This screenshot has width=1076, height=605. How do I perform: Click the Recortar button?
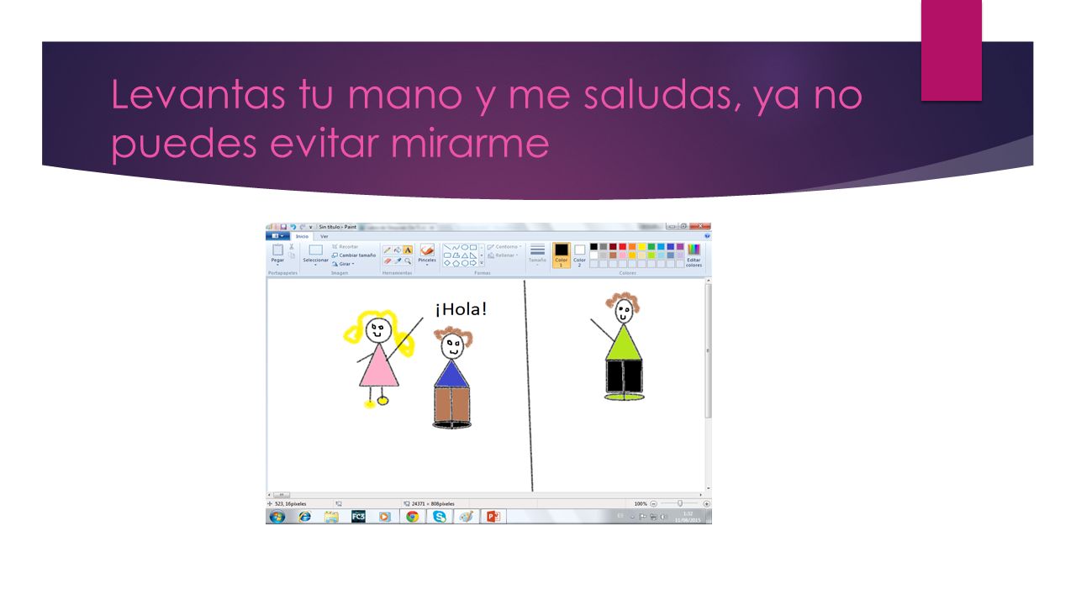[345, 246]
